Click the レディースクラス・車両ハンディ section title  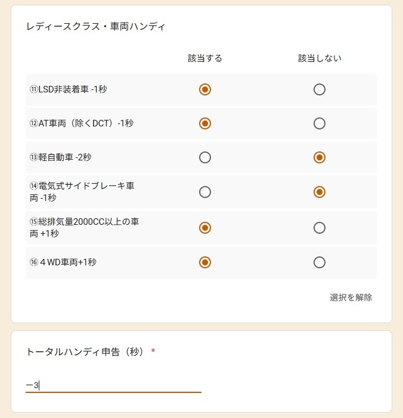pos(96,26)
